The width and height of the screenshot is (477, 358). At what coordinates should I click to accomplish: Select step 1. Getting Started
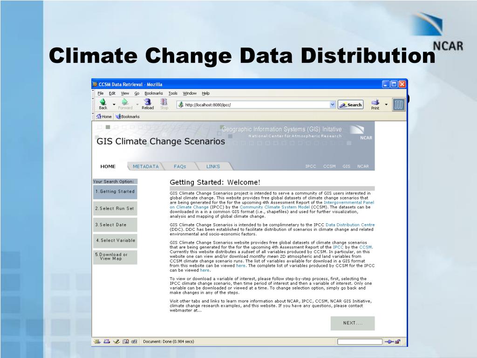[115, 192]
